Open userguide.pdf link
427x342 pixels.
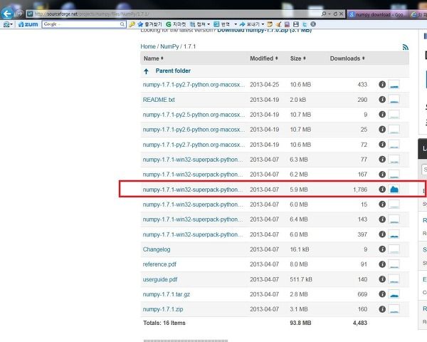160,279
